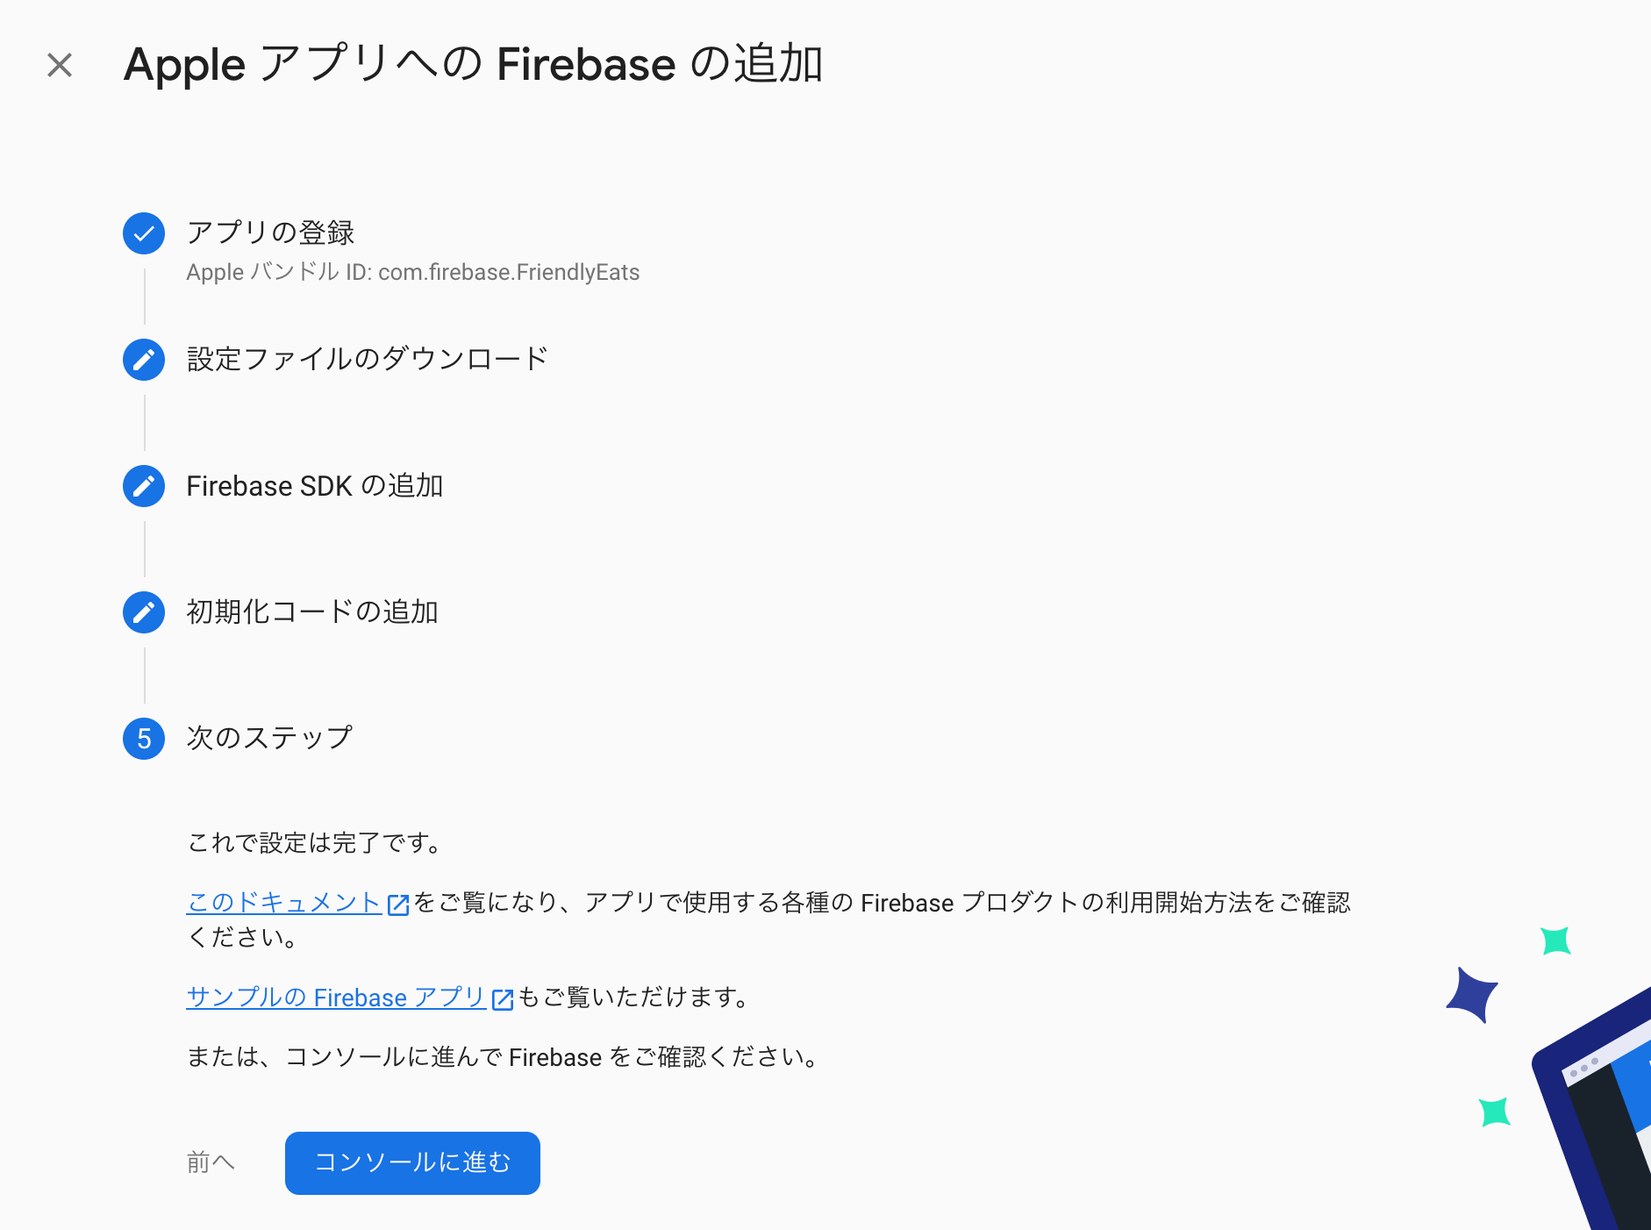Click the external-link icon after このドキュメント
Viewport: 1651px width, 1230px height.
click(397, 904)
